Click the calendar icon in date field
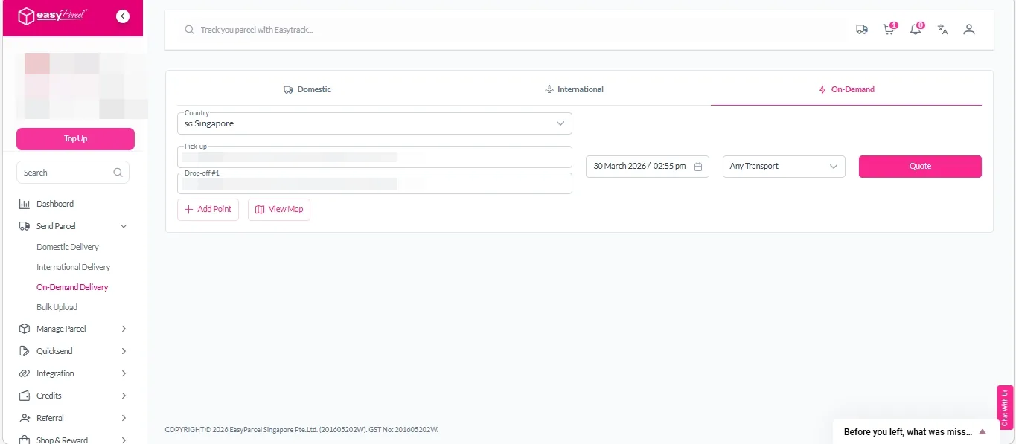The width and height of the screenshot is (1016, 444). [x=698, y=167]
